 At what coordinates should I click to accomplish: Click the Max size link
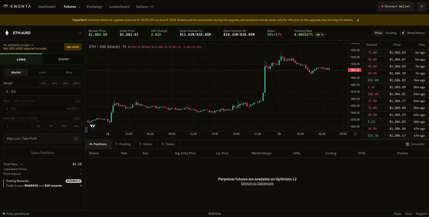tap(78, 101)
